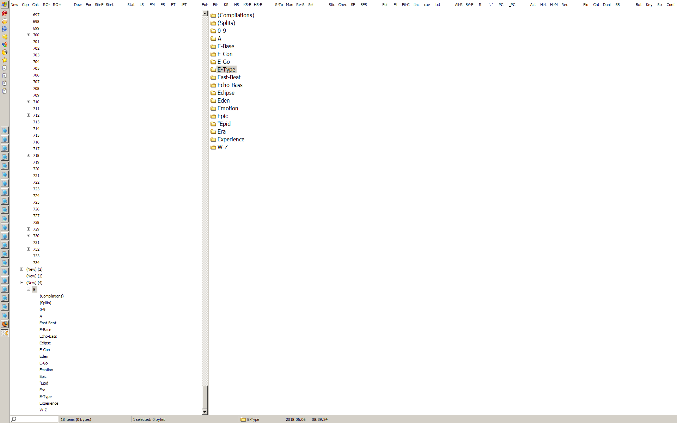Click the New toolbar item

pyautogui.click(x=14, y=5)
